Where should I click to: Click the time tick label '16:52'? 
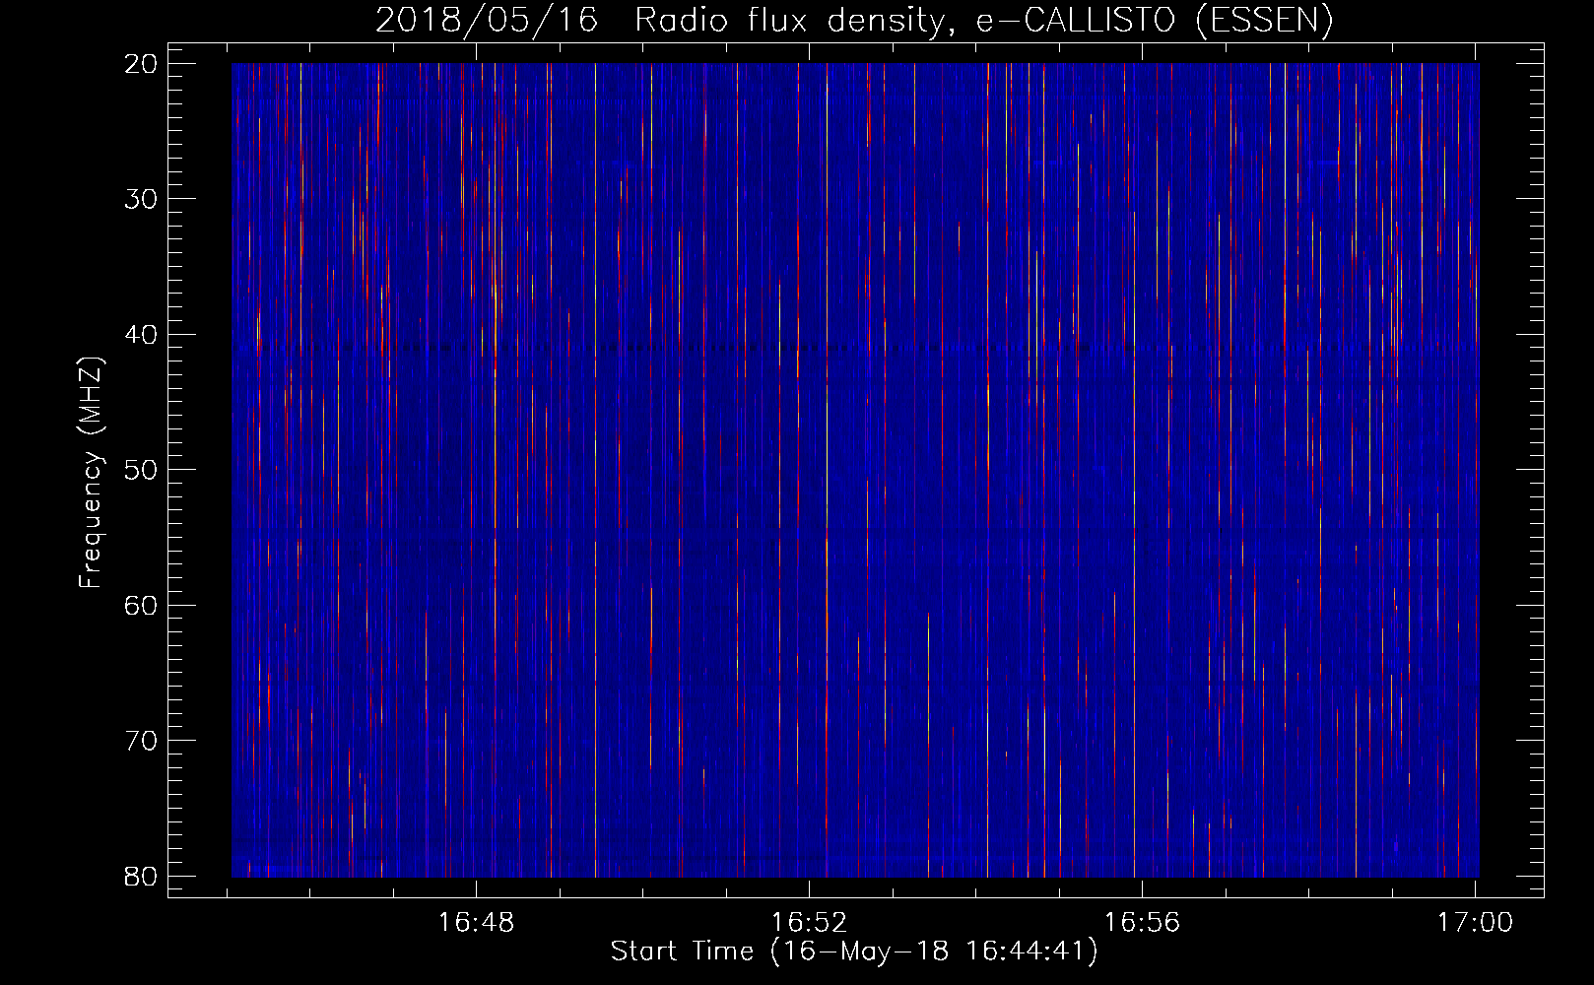[809, 923]
